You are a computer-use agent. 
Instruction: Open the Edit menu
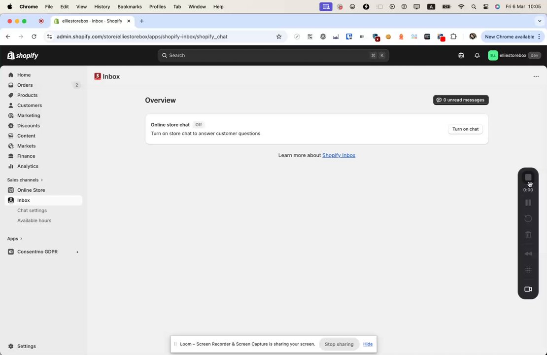65,6
